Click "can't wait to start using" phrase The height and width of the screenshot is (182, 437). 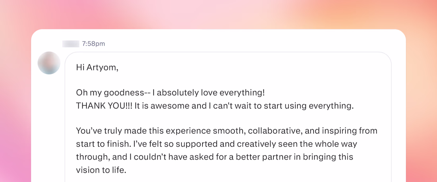(238, 106)
